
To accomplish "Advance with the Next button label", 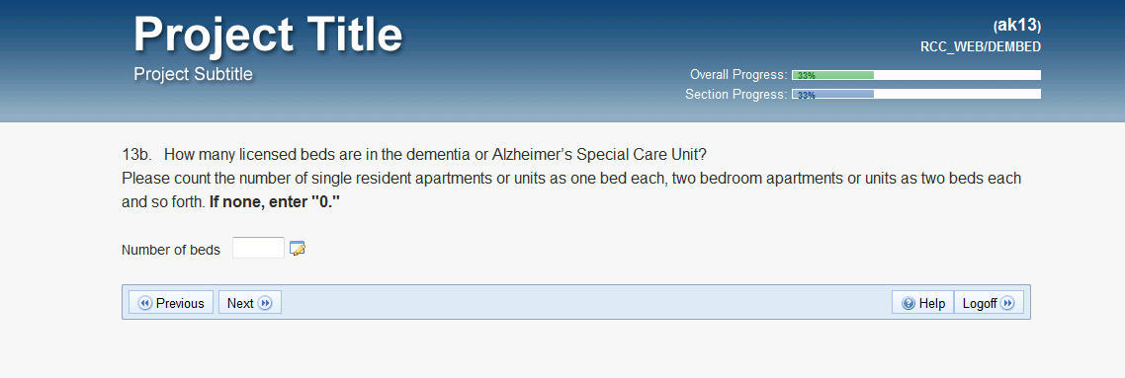I will 240,303.
